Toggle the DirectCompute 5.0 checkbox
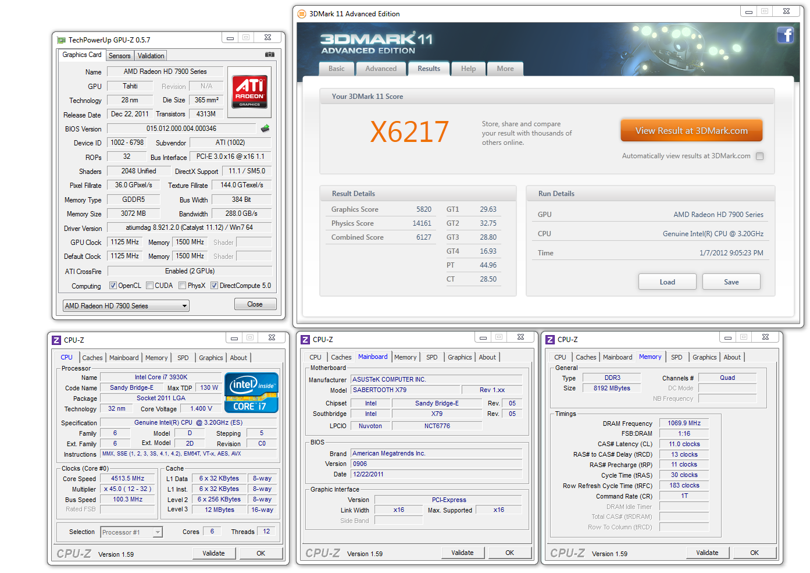This screenshot has width=810, height=573. tap(215, 286)
